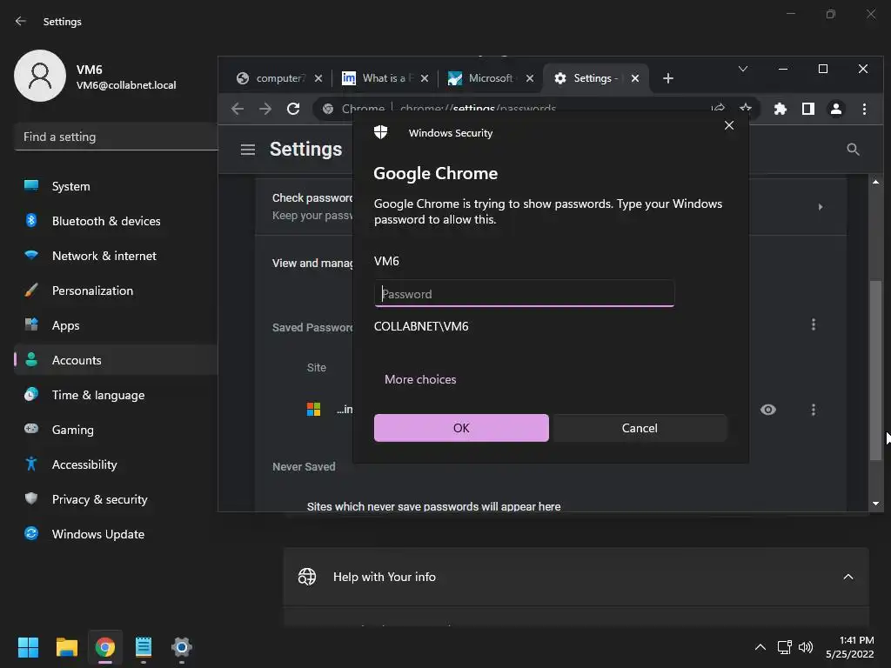Click Find a setting search box
This screenshot has height=668, width=891.
(116, 137)
